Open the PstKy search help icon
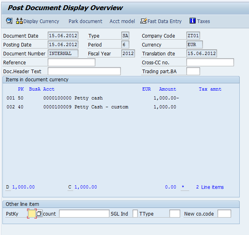The height and width of the screenshot is (235, 249). pos(39,214)
